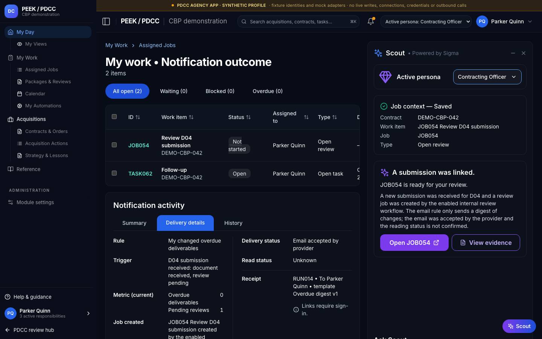Tick the select-all checkbox in table header
Image resolution: width=542 pixels, height=339 pixels.
[114, 117]
